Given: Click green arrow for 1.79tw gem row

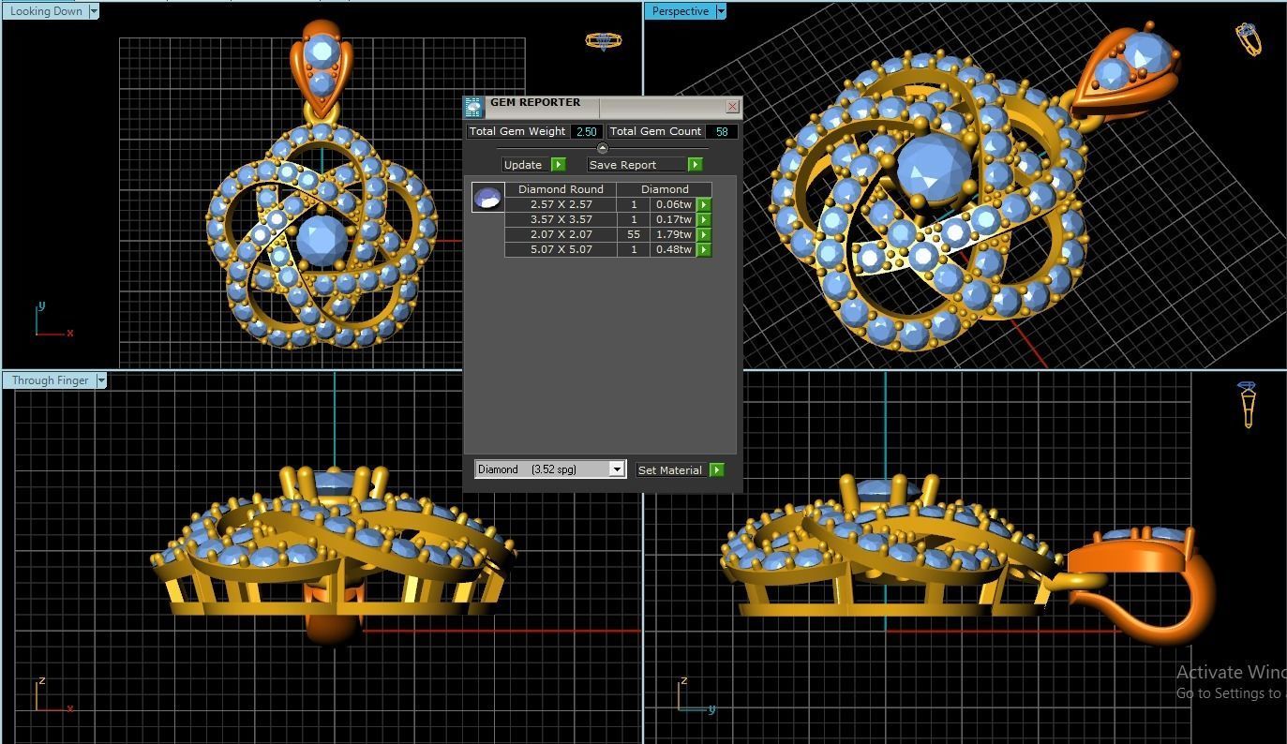Looking at the screenshot, I should click(x=704, y=234).
